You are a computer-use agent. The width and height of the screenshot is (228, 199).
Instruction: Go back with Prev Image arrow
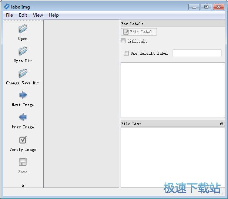click(23, 117)
